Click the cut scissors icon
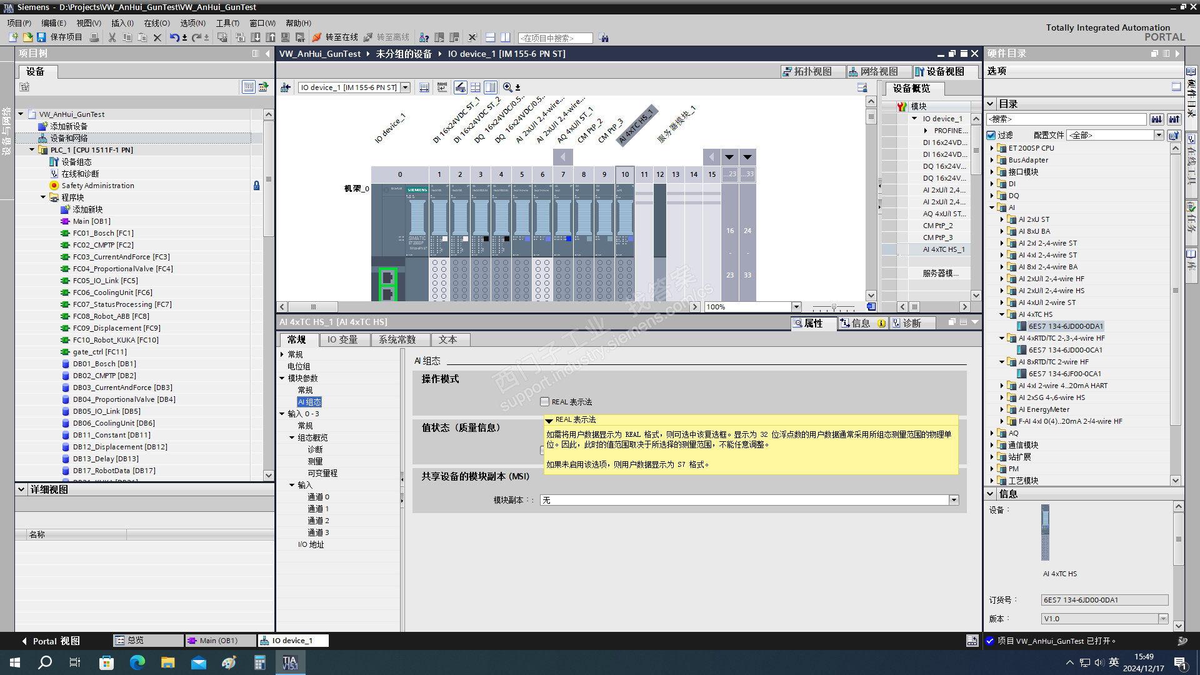This screenshot has width=1200, height=675. tap(112, 37)
